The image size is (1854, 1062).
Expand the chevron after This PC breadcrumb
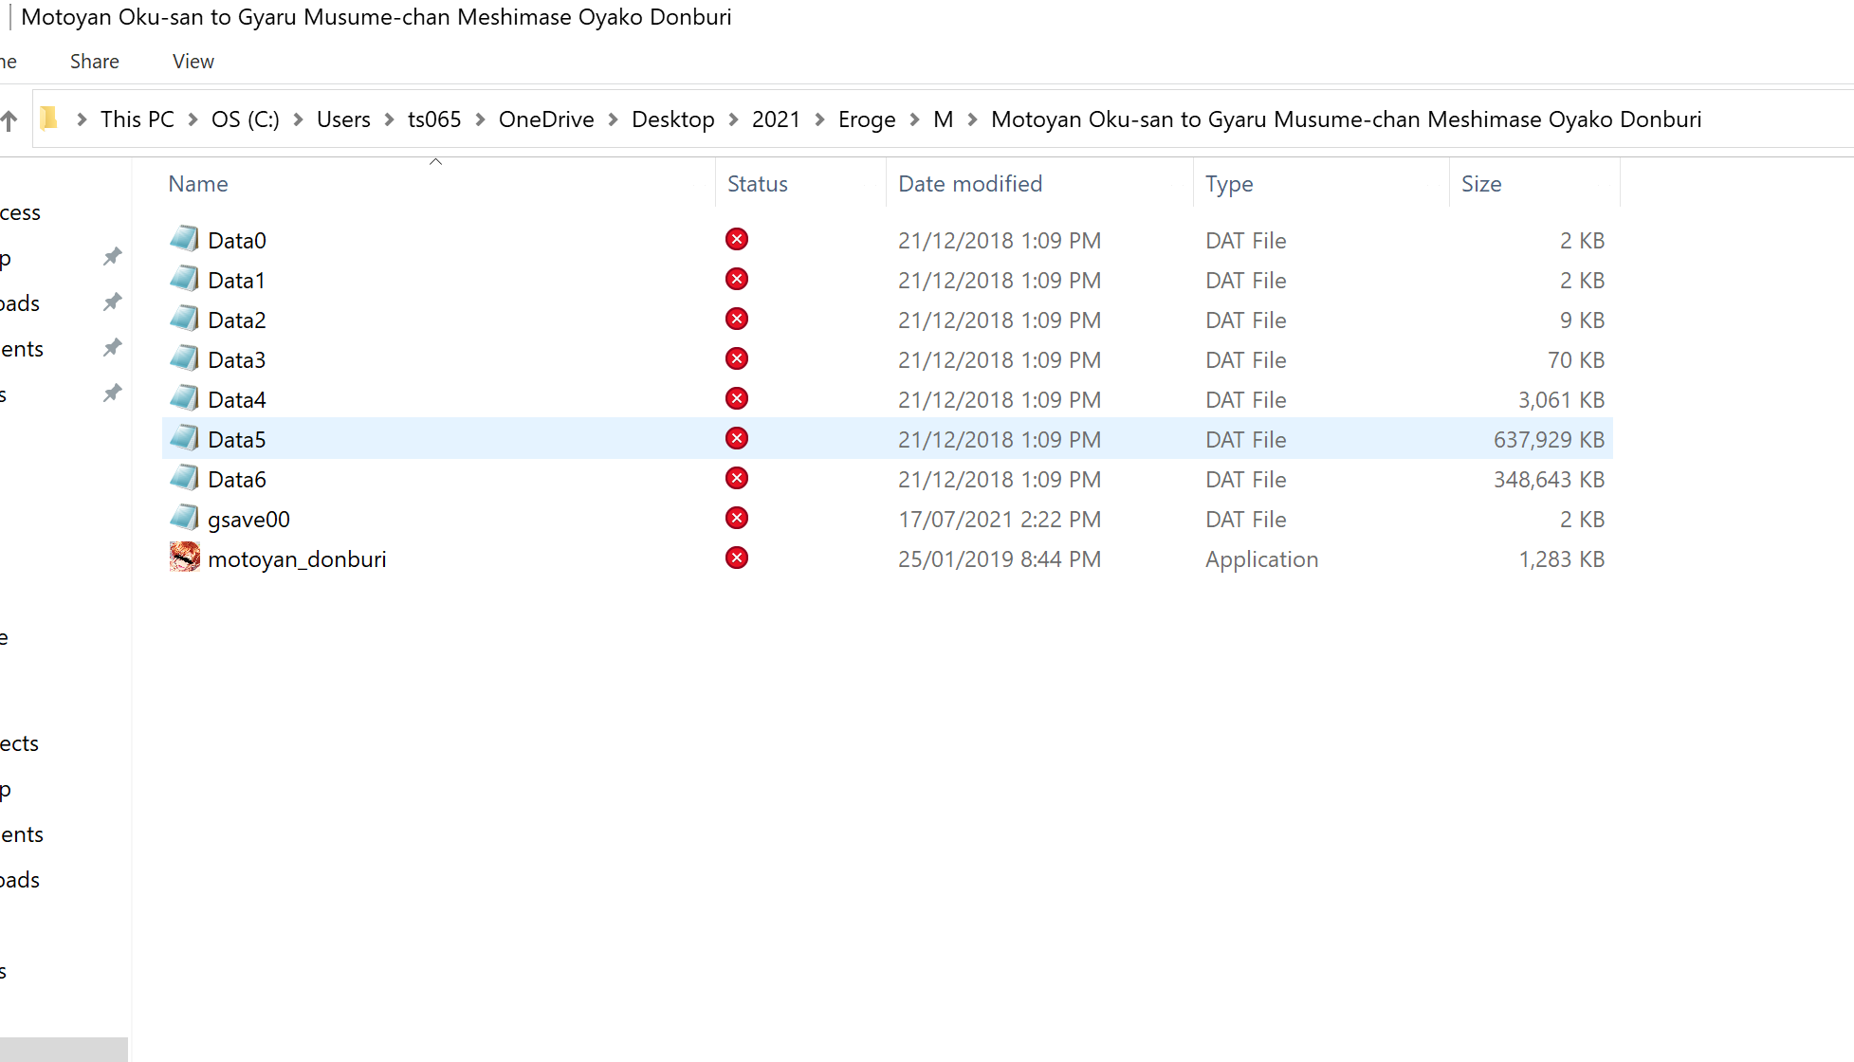click(x=193, y=119)
